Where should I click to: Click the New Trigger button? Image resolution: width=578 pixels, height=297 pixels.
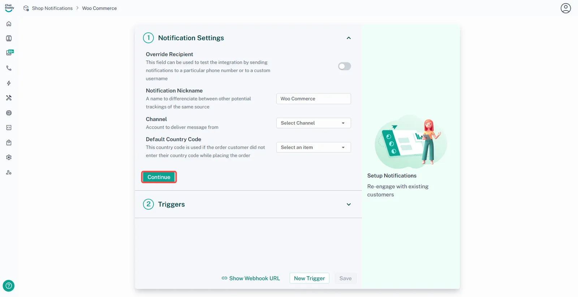(x=309, y=278)
